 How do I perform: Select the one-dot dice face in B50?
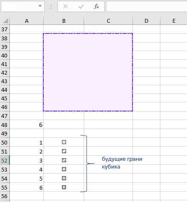pyautogui.click(x=64, y=142)
